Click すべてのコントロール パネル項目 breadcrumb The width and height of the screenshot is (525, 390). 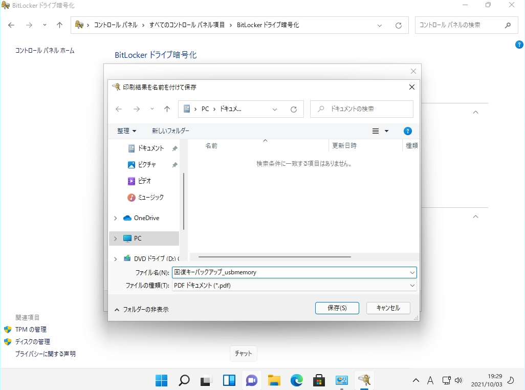pyautogui.click(x=187, y=25)
